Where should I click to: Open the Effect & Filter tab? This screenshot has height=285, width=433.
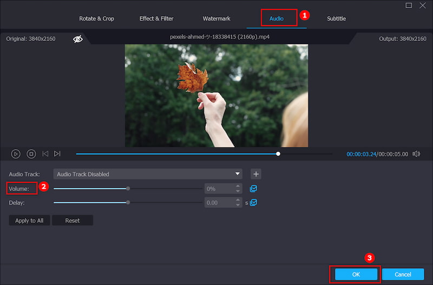(x=156, y=18)
